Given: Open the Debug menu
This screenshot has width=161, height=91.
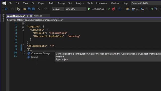Looking at the screenshot, I should point(61,3).
